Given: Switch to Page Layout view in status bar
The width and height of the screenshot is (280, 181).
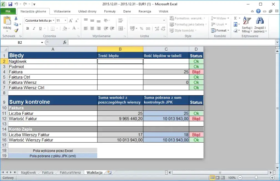Looking at the screenshot, I should 218,178.
